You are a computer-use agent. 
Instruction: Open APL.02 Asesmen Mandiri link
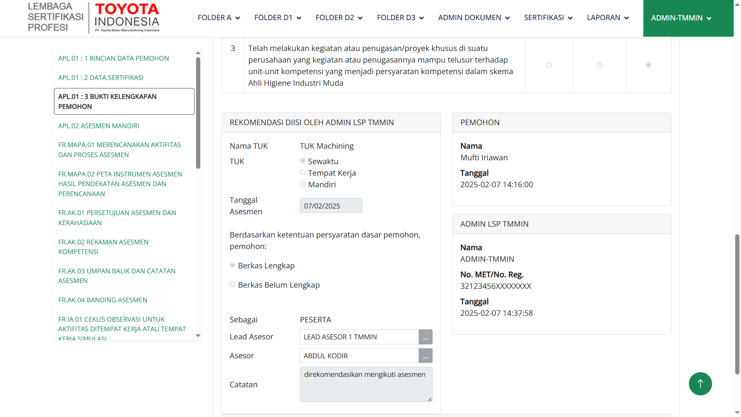click(98, 126)
